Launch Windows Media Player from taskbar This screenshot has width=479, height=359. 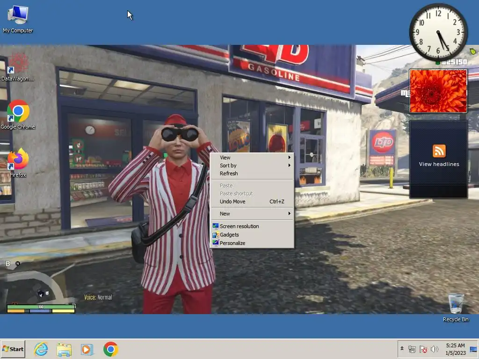[87, 349]
